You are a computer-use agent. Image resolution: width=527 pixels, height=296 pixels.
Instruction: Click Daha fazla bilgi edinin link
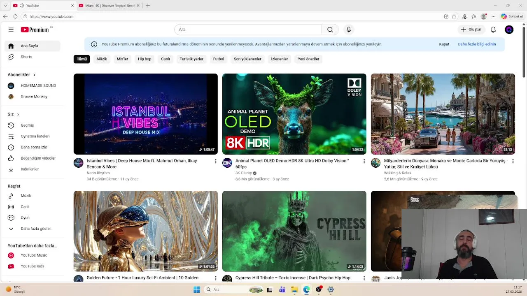pos(477,44)
